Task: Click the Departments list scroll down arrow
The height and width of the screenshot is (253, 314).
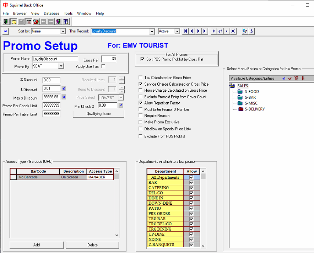Action: [x=203, y=246]
